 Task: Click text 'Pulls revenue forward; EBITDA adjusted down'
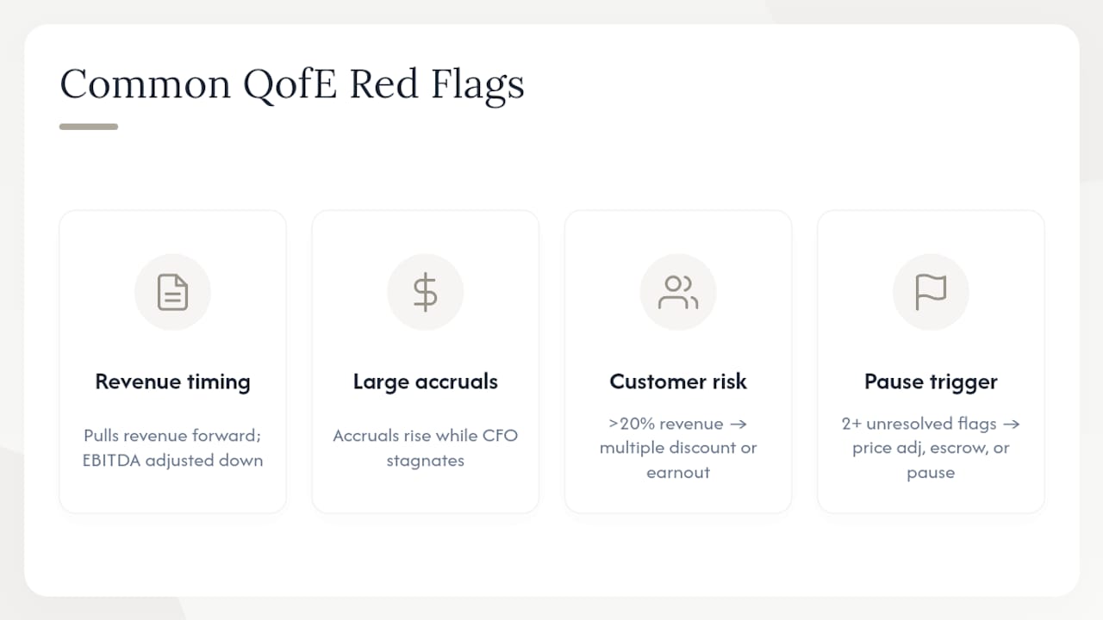coord(172,448)
